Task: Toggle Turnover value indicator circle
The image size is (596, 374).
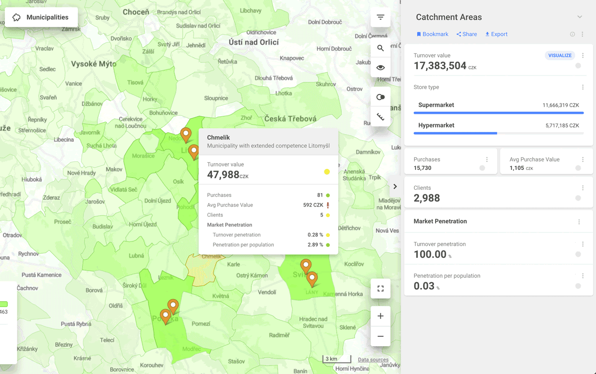Action: pos(578,66)
